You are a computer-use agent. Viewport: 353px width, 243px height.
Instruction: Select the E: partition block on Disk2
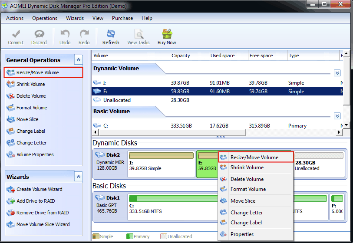coord(207,164)
